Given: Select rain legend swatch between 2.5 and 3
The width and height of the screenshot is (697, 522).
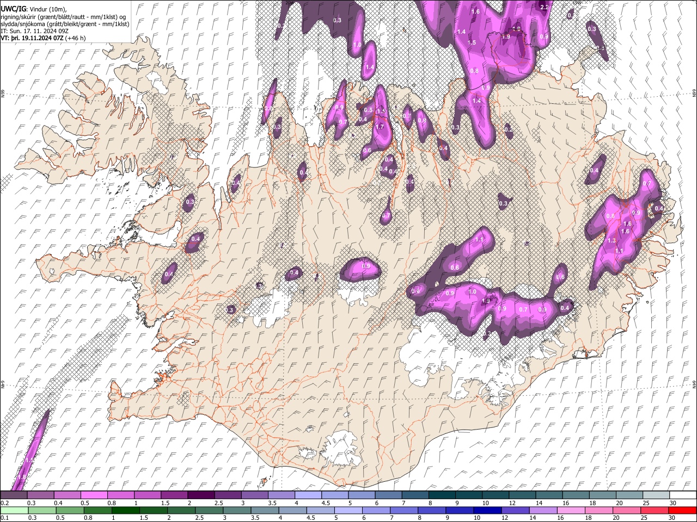Looking at the screenshot, I should pos(209,510).
